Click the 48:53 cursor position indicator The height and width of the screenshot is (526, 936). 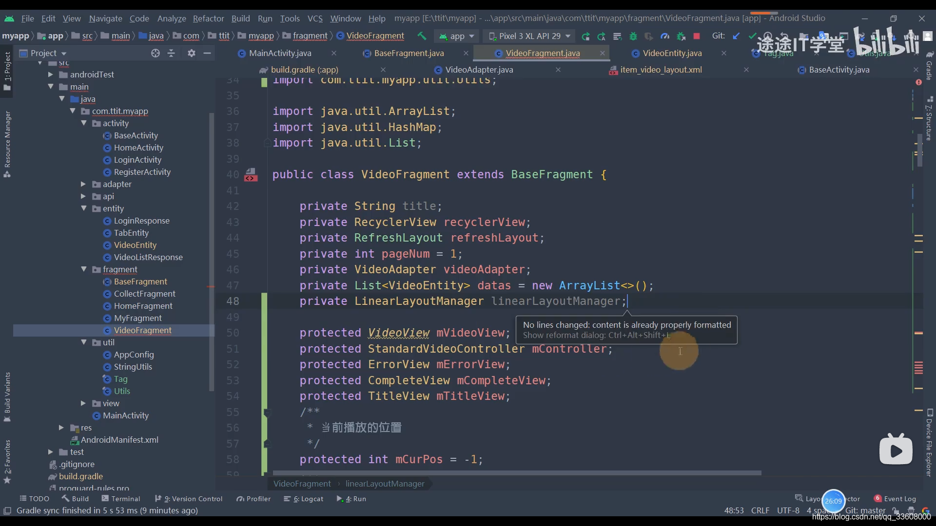(x=734, y=510)
